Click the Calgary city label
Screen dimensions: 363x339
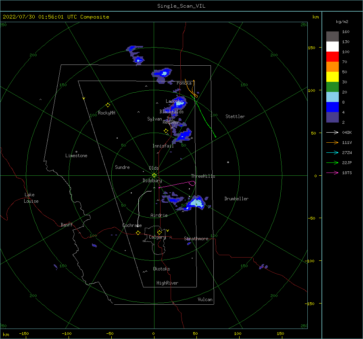(x=157, y=237)
